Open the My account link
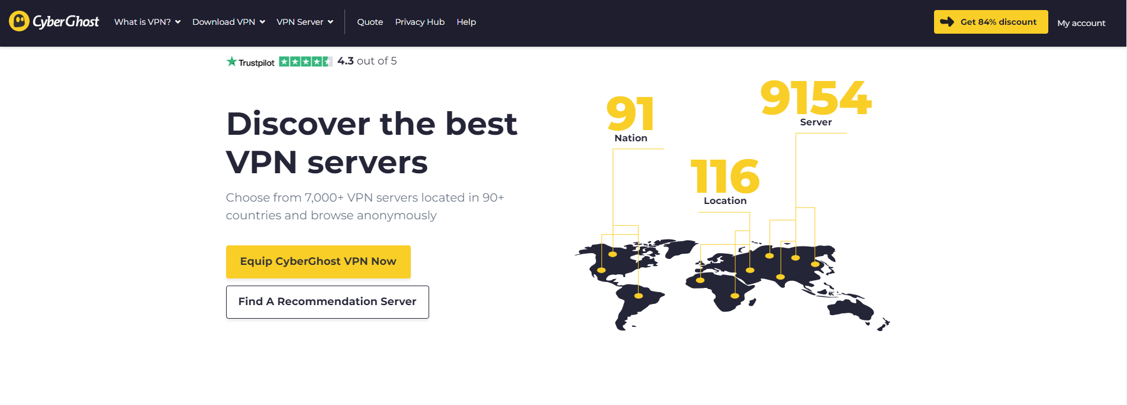 tap(1081, 23)
